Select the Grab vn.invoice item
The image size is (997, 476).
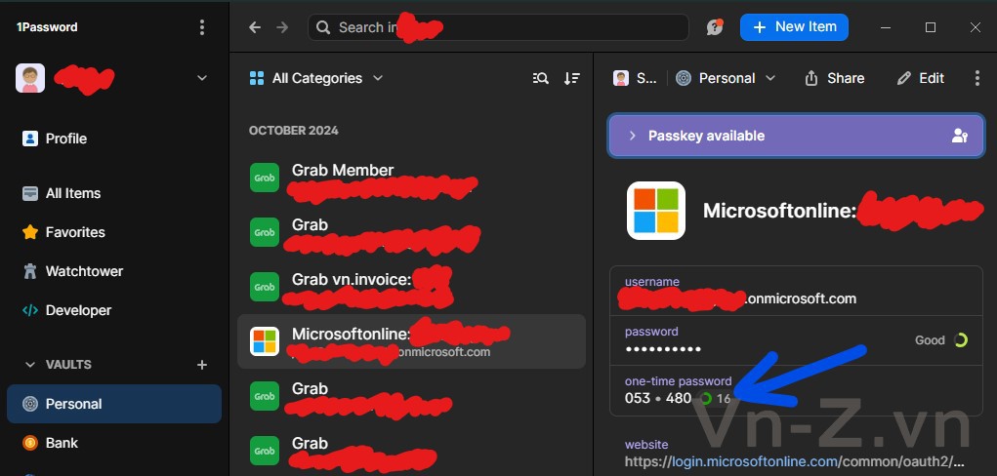point(411,287)
